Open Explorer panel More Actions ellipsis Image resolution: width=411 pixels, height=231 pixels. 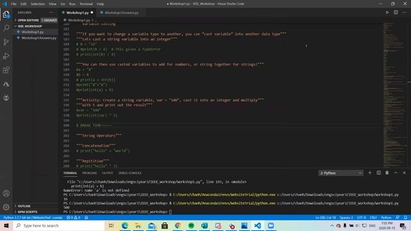click(x=51, y=13)
